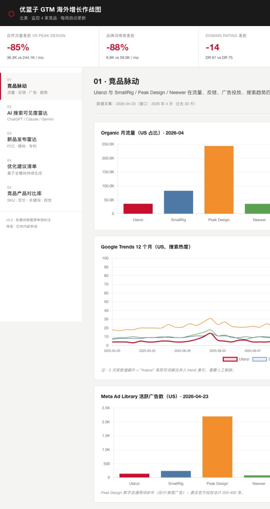Click the 'Peak Design' label under Organic chart

click(x=219, y=220)
